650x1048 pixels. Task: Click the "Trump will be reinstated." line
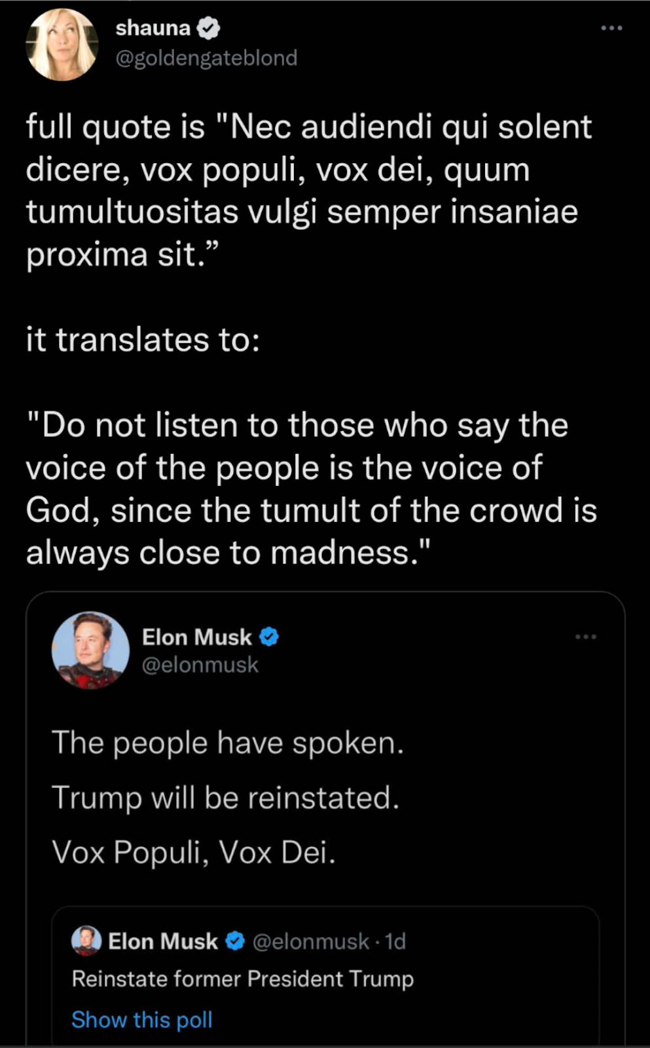point(225,798)
